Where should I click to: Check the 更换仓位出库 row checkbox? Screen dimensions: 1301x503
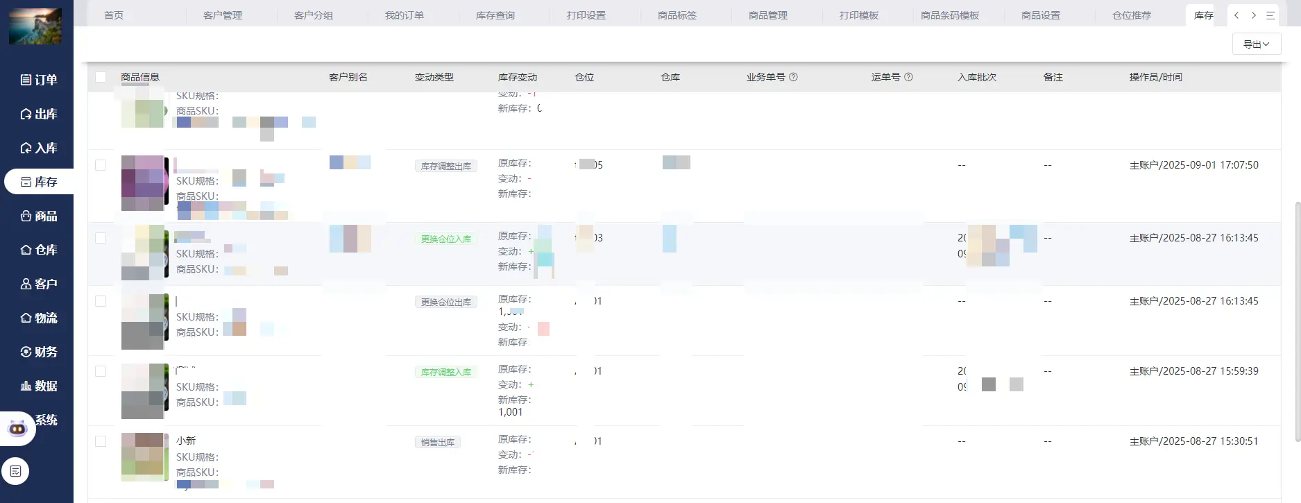pyautogui.click(x=101, y=301)
